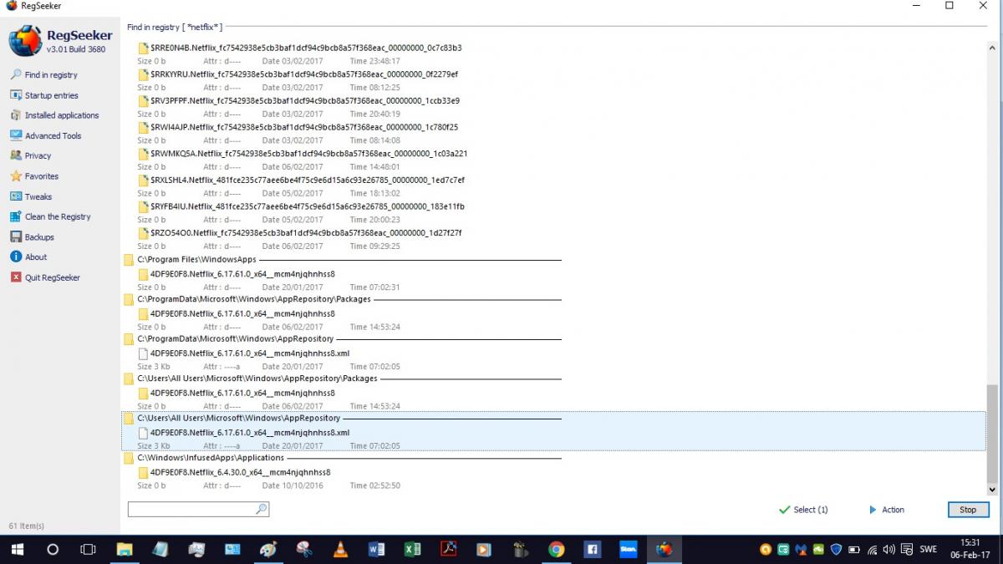Open the Action menu button
This screenshot has height=564, width=1003.
coord(886,510)
